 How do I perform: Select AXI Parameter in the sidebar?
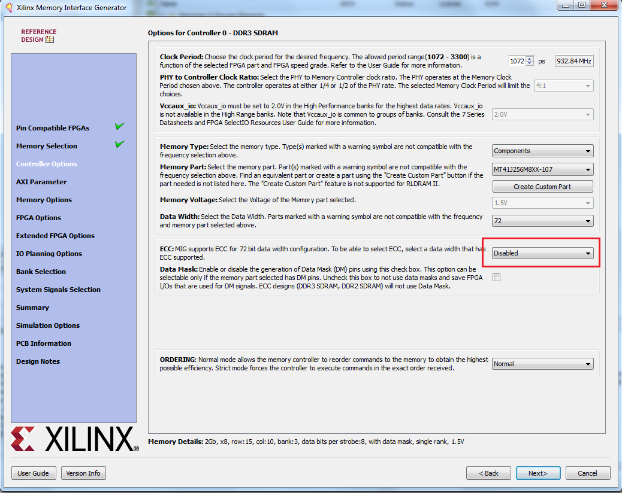click(41, 182)
